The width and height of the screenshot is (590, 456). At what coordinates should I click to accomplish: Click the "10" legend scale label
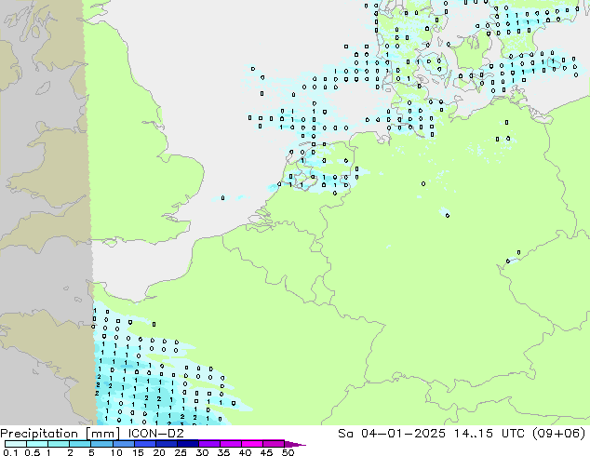[x=116, y=452]
